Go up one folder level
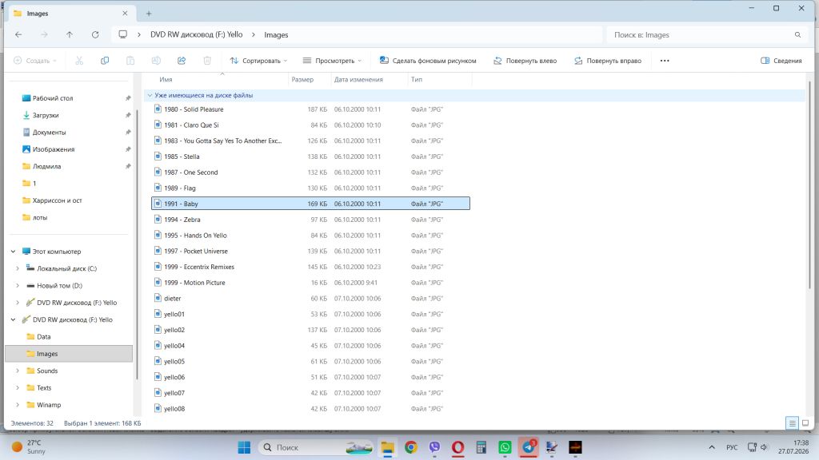The width and height of the screenshot is (819, 460). [70, 35]
